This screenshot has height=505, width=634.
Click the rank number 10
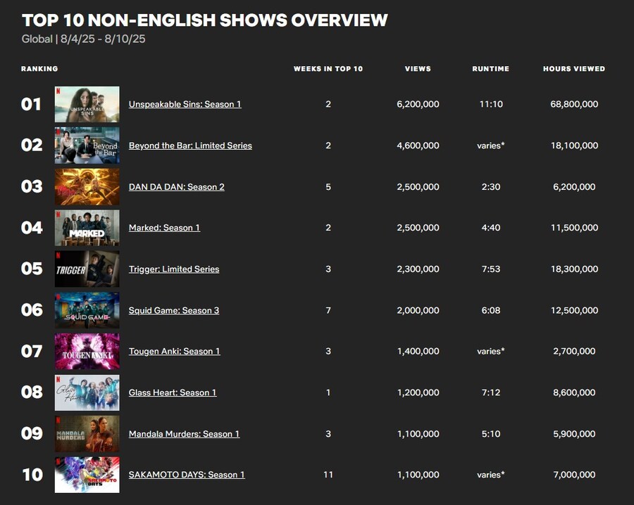[x=32, y=475]
